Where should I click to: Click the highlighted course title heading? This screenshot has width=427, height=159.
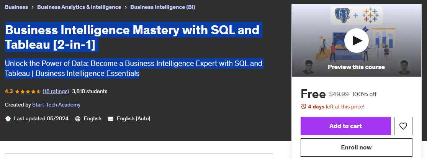point(133,37)
